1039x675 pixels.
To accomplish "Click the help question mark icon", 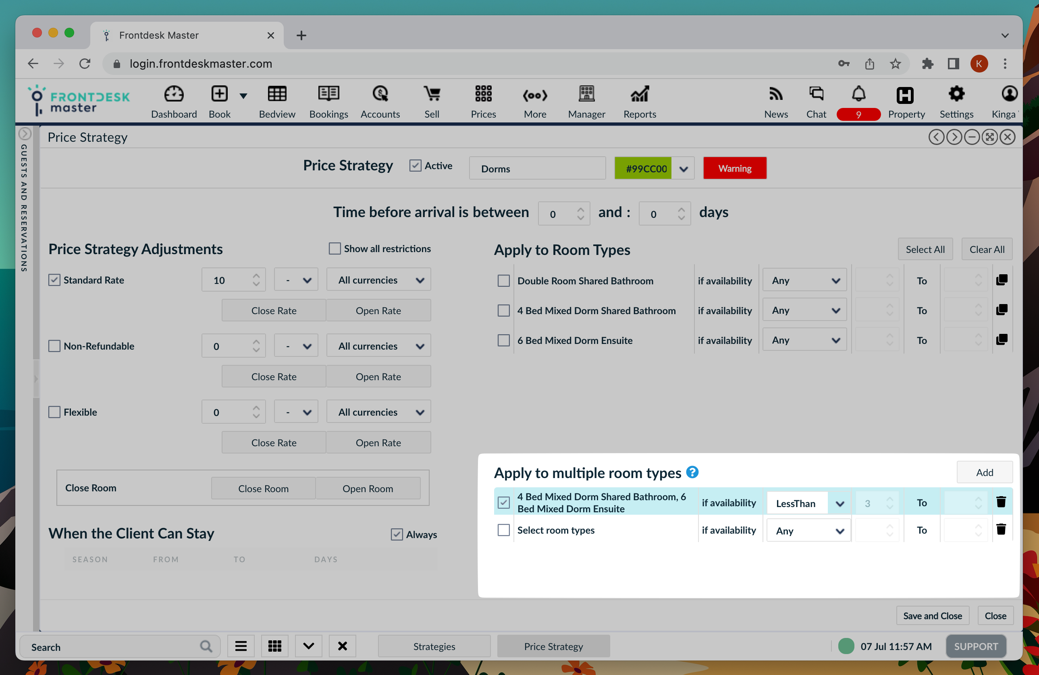I will pyautogui.click(x=692, y=472).
